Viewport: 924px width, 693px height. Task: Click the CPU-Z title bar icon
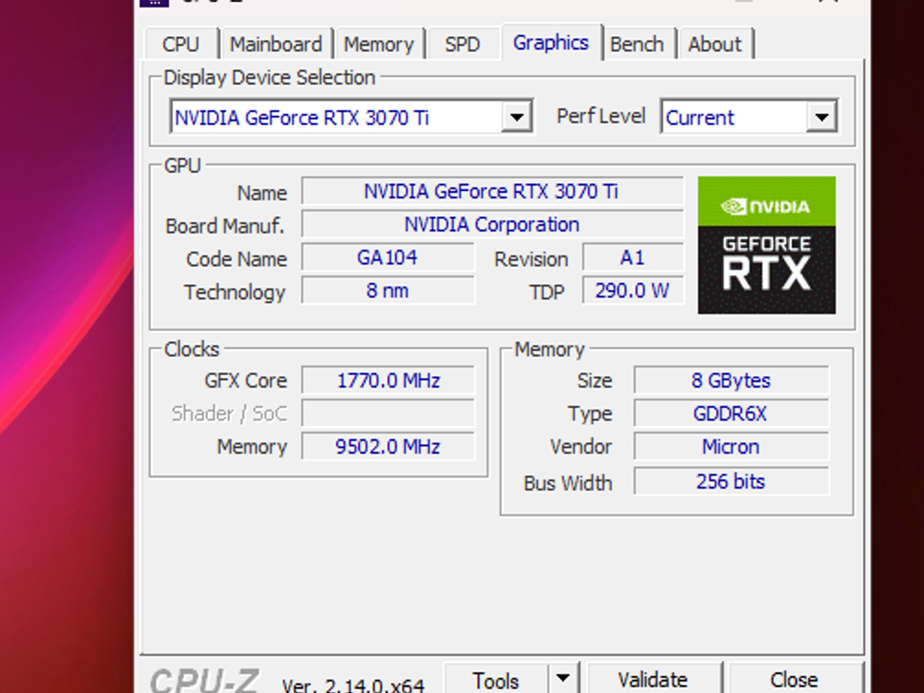click(154, 3)
